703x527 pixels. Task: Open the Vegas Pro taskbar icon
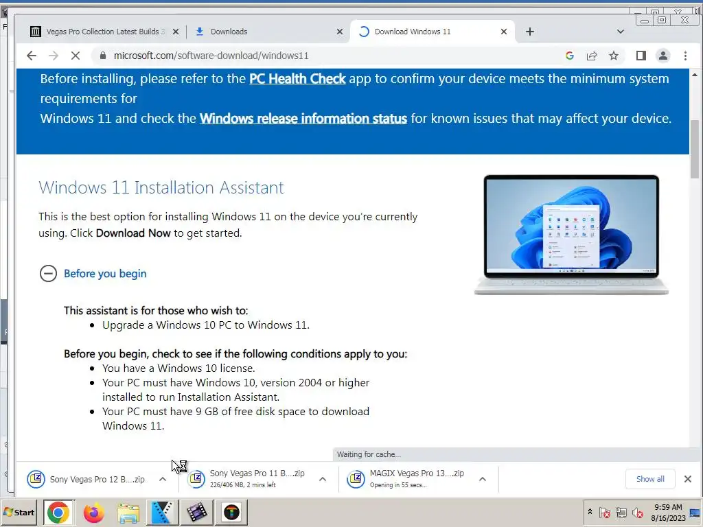[162, 512]
